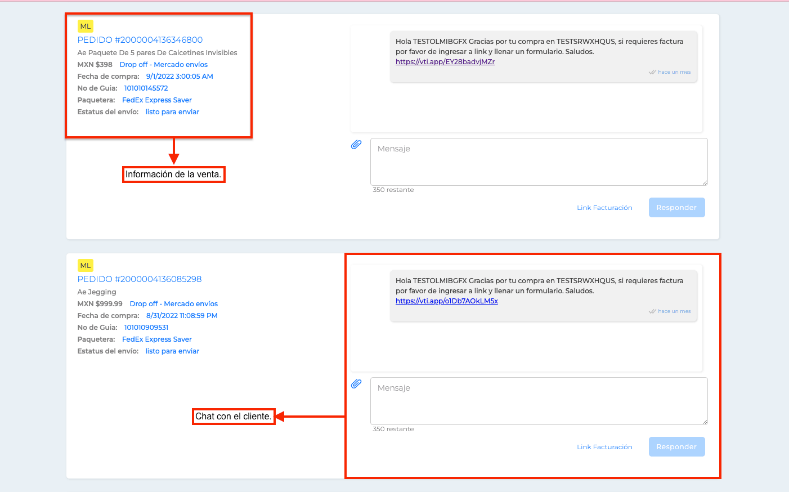Focus the Mensaje field for the Ae Jegging order
789x492 pixels.
[x=539, y=401]
